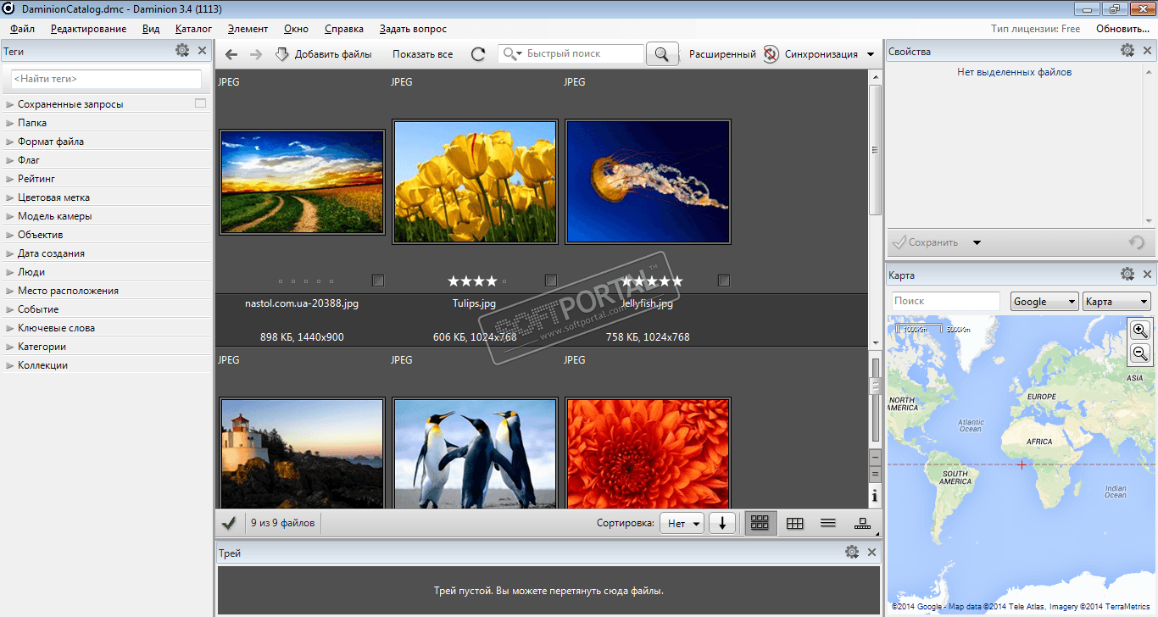The width and height of the screenshot is (1158, 617).
Task: Switch to table grid view
Action: tap(794, 523)
